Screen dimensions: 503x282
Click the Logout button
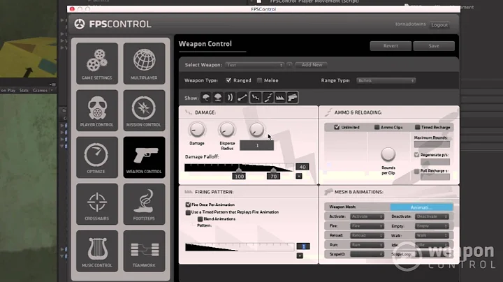pos(439,24)
